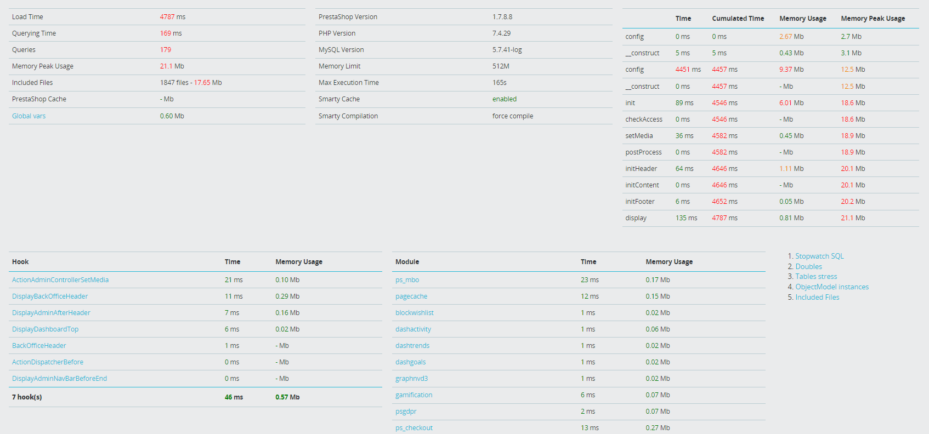Image resolution: width=929 pixels, height=434 pixels.
Task: Select Memory Peak Usage column header
Action: 873,19
